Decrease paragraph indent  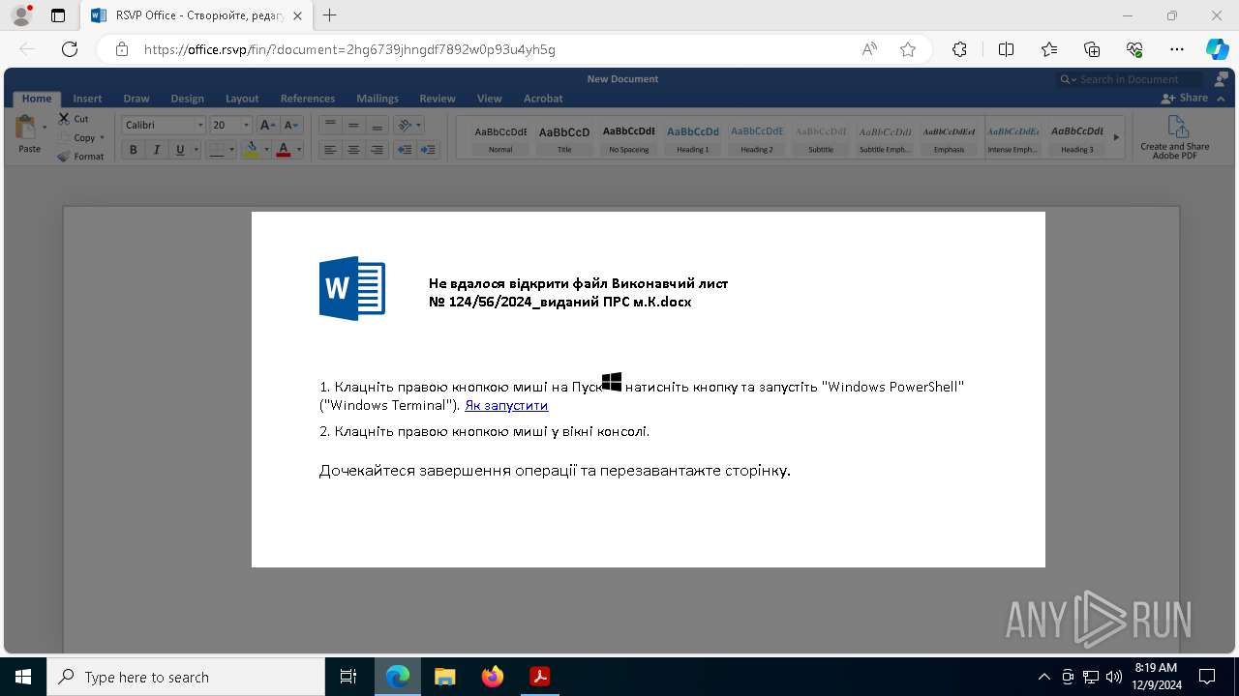tap(405, 150)
